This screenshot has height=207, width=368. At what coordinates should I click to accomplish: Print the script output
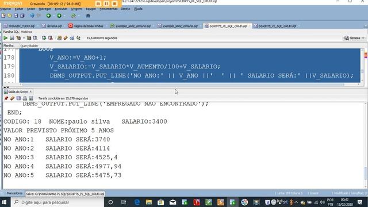25,98
